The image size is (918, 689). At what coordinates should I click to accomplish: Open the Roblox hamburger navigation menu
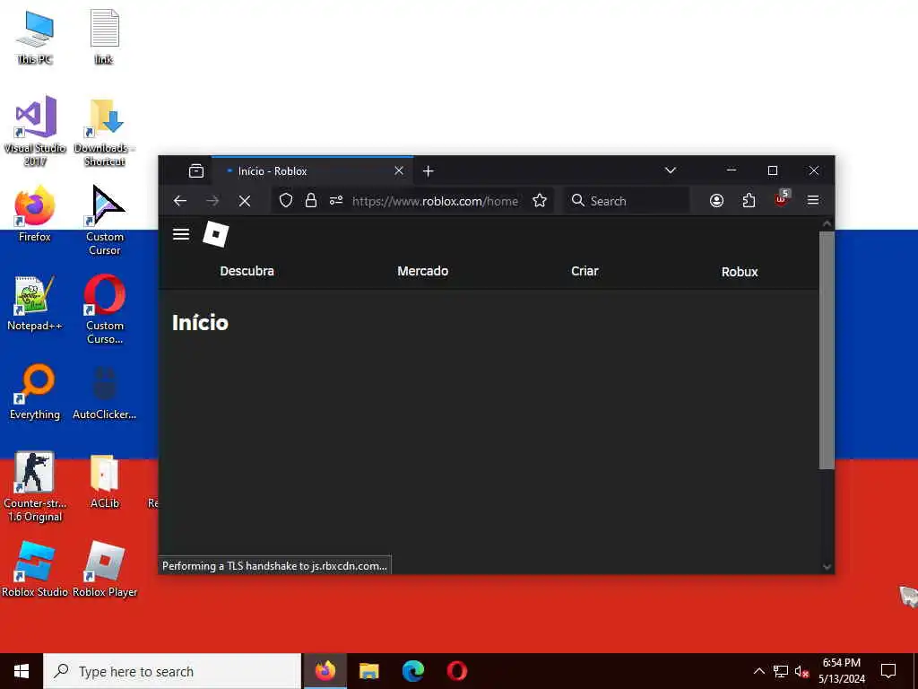tap(181, 234)
